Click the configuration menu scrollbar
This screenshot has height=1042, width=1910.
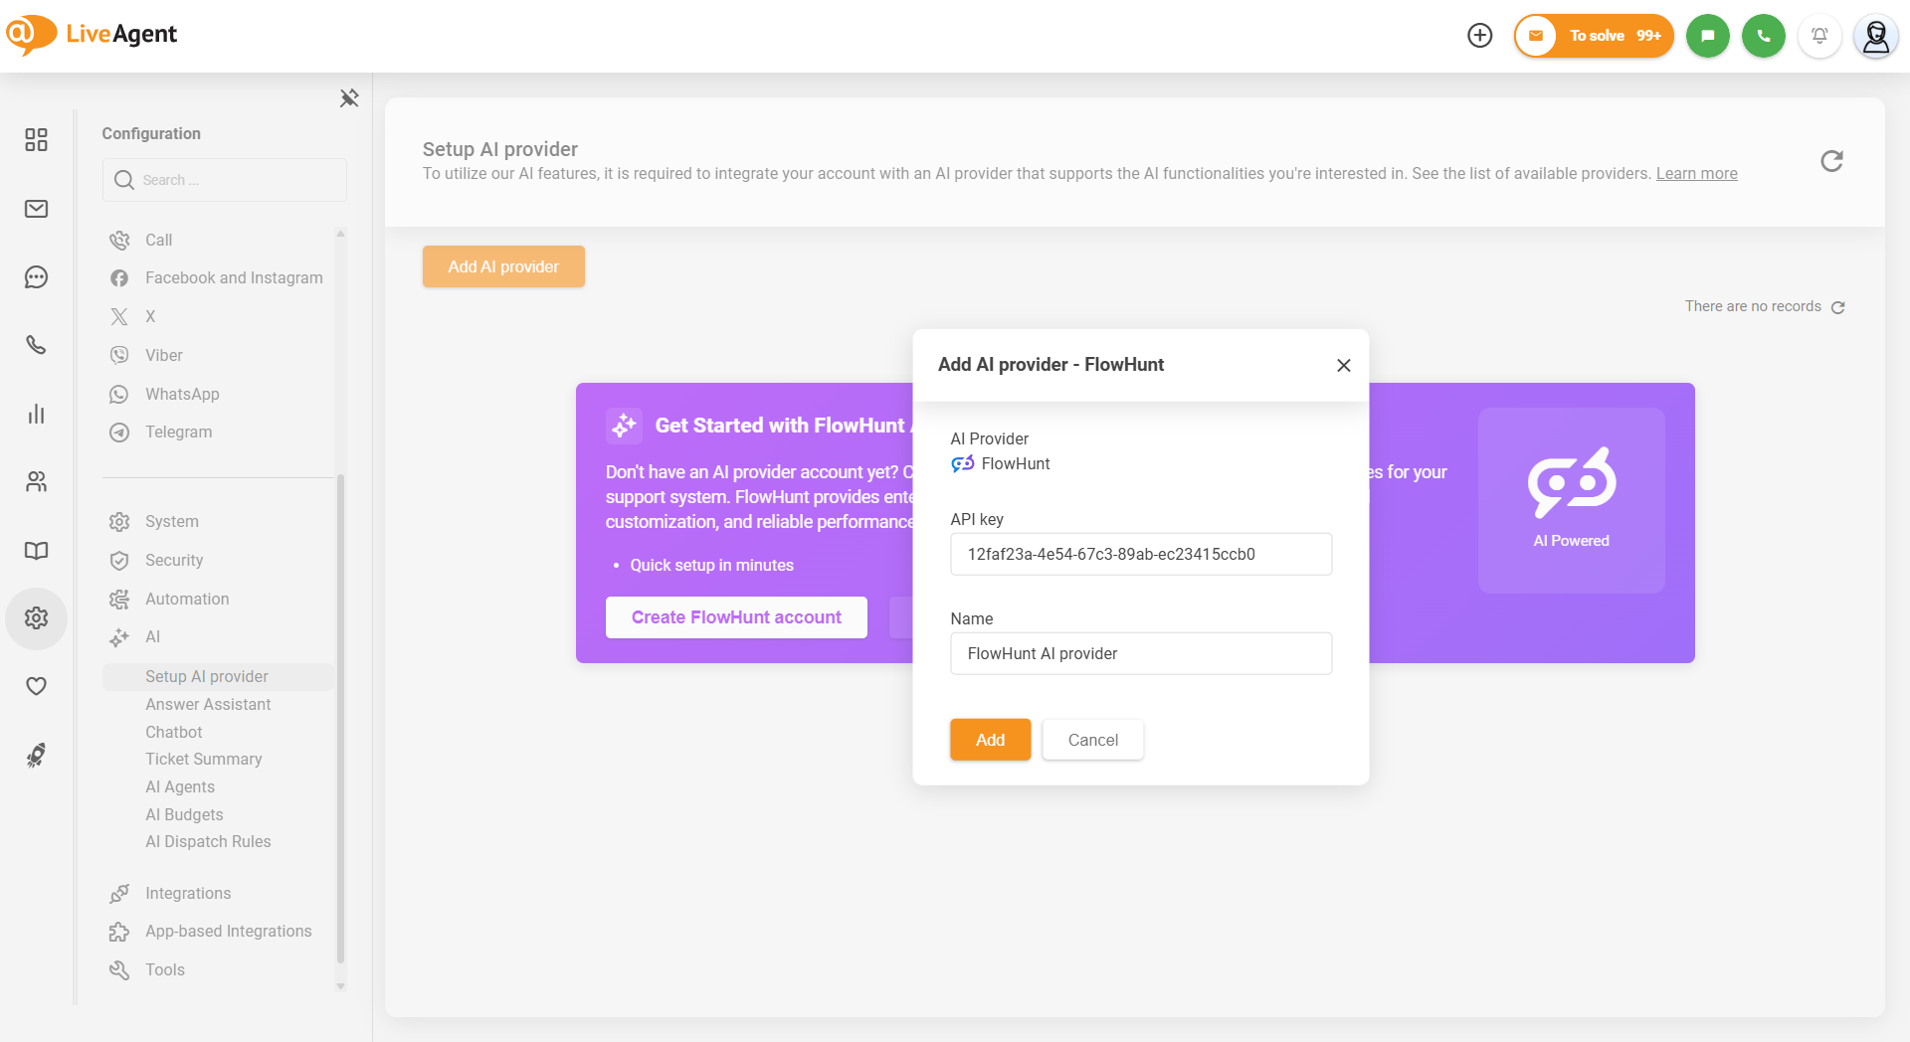[x=340, y=718]
